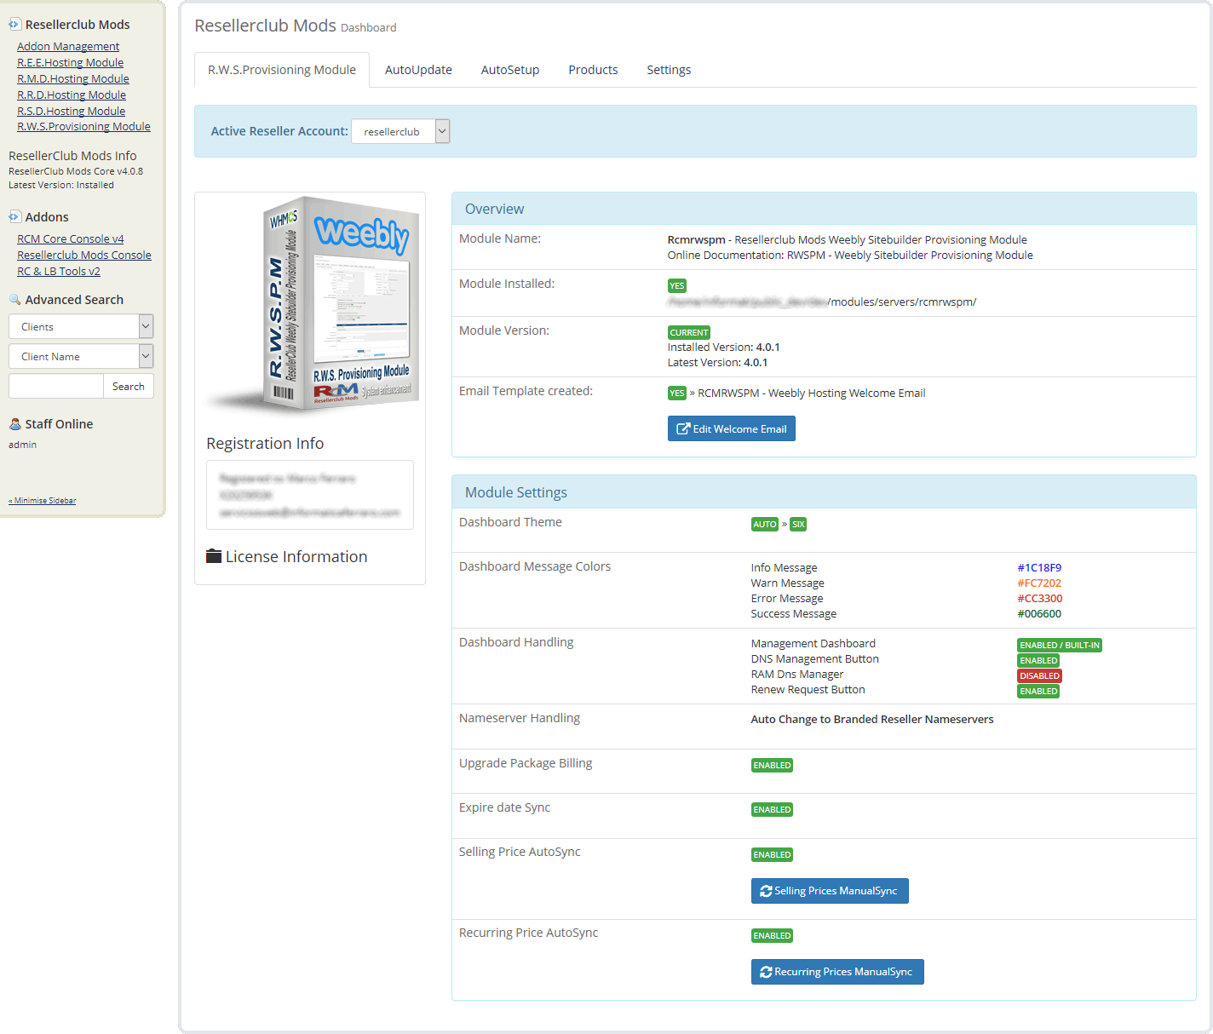1213x1034 pixels.
Task: Click the Email Template created YES badge
Action: [677, 393]
